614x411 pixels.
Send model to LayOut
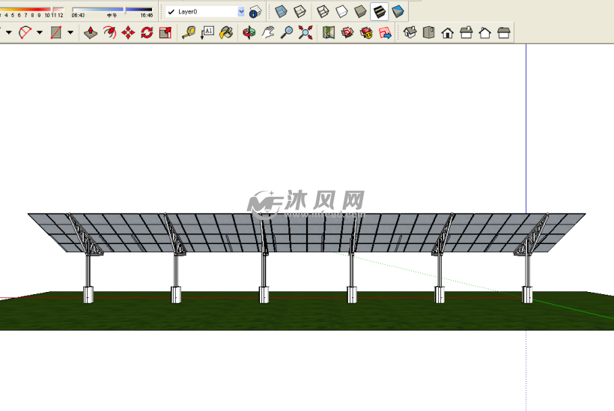coord(385,32)
